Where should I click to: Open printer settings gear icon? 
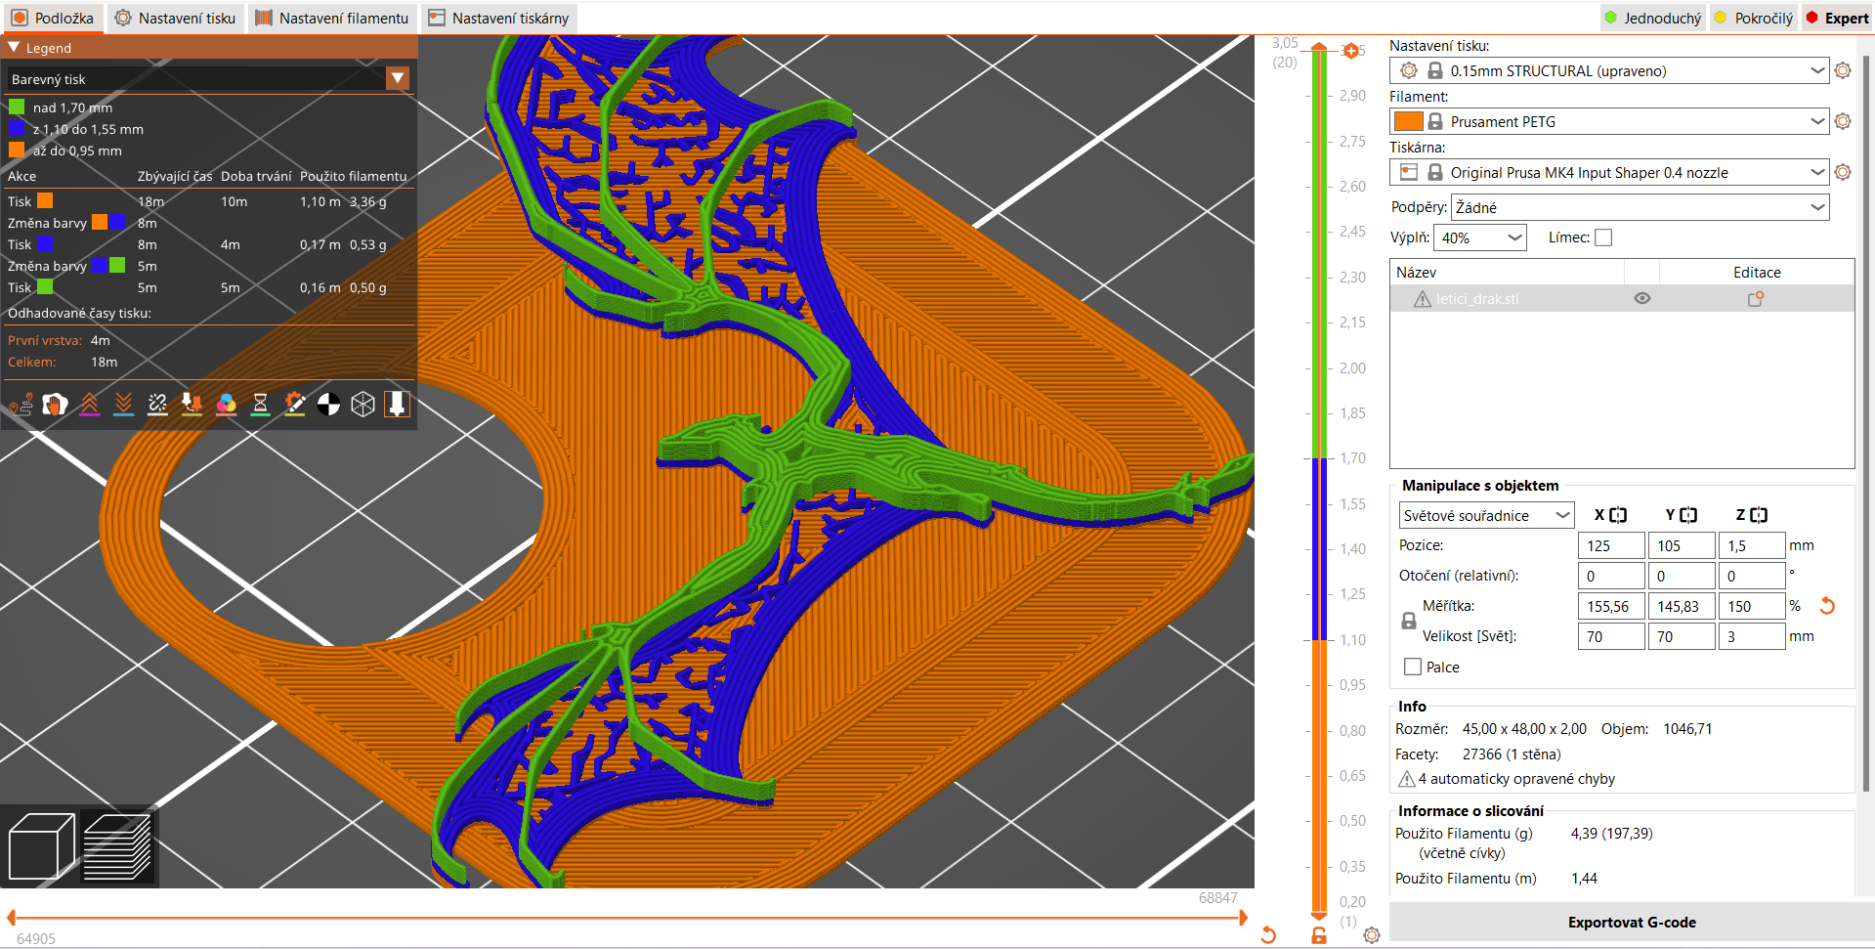click(1843, 172)
